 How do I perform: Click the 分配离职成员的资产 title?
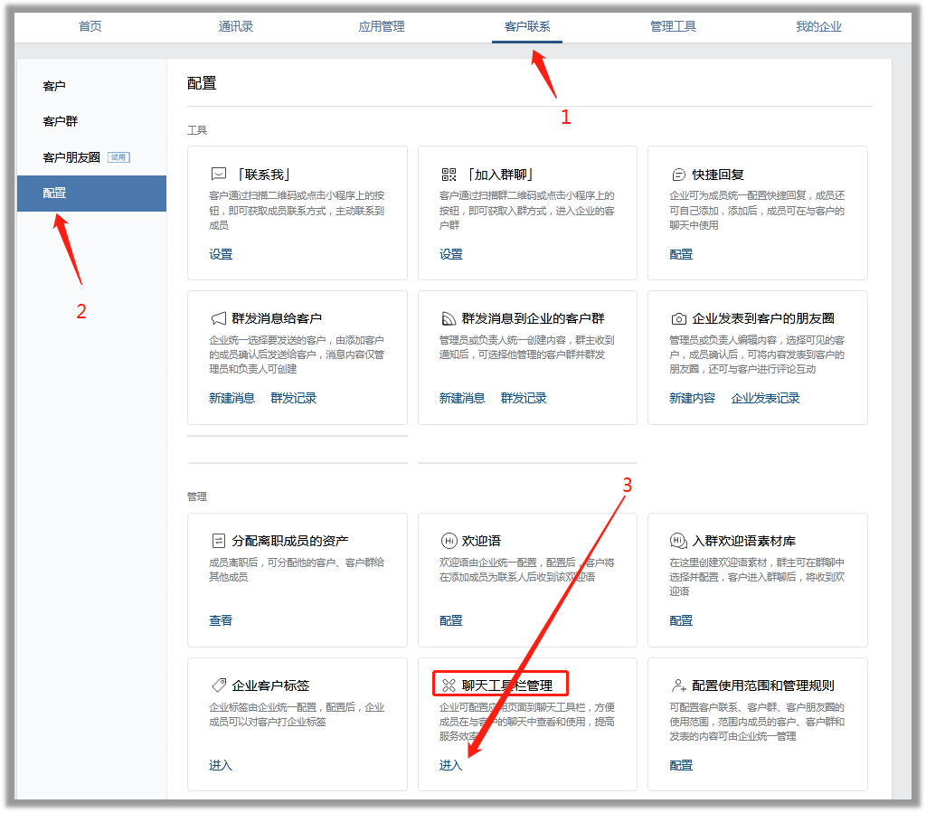290,541
